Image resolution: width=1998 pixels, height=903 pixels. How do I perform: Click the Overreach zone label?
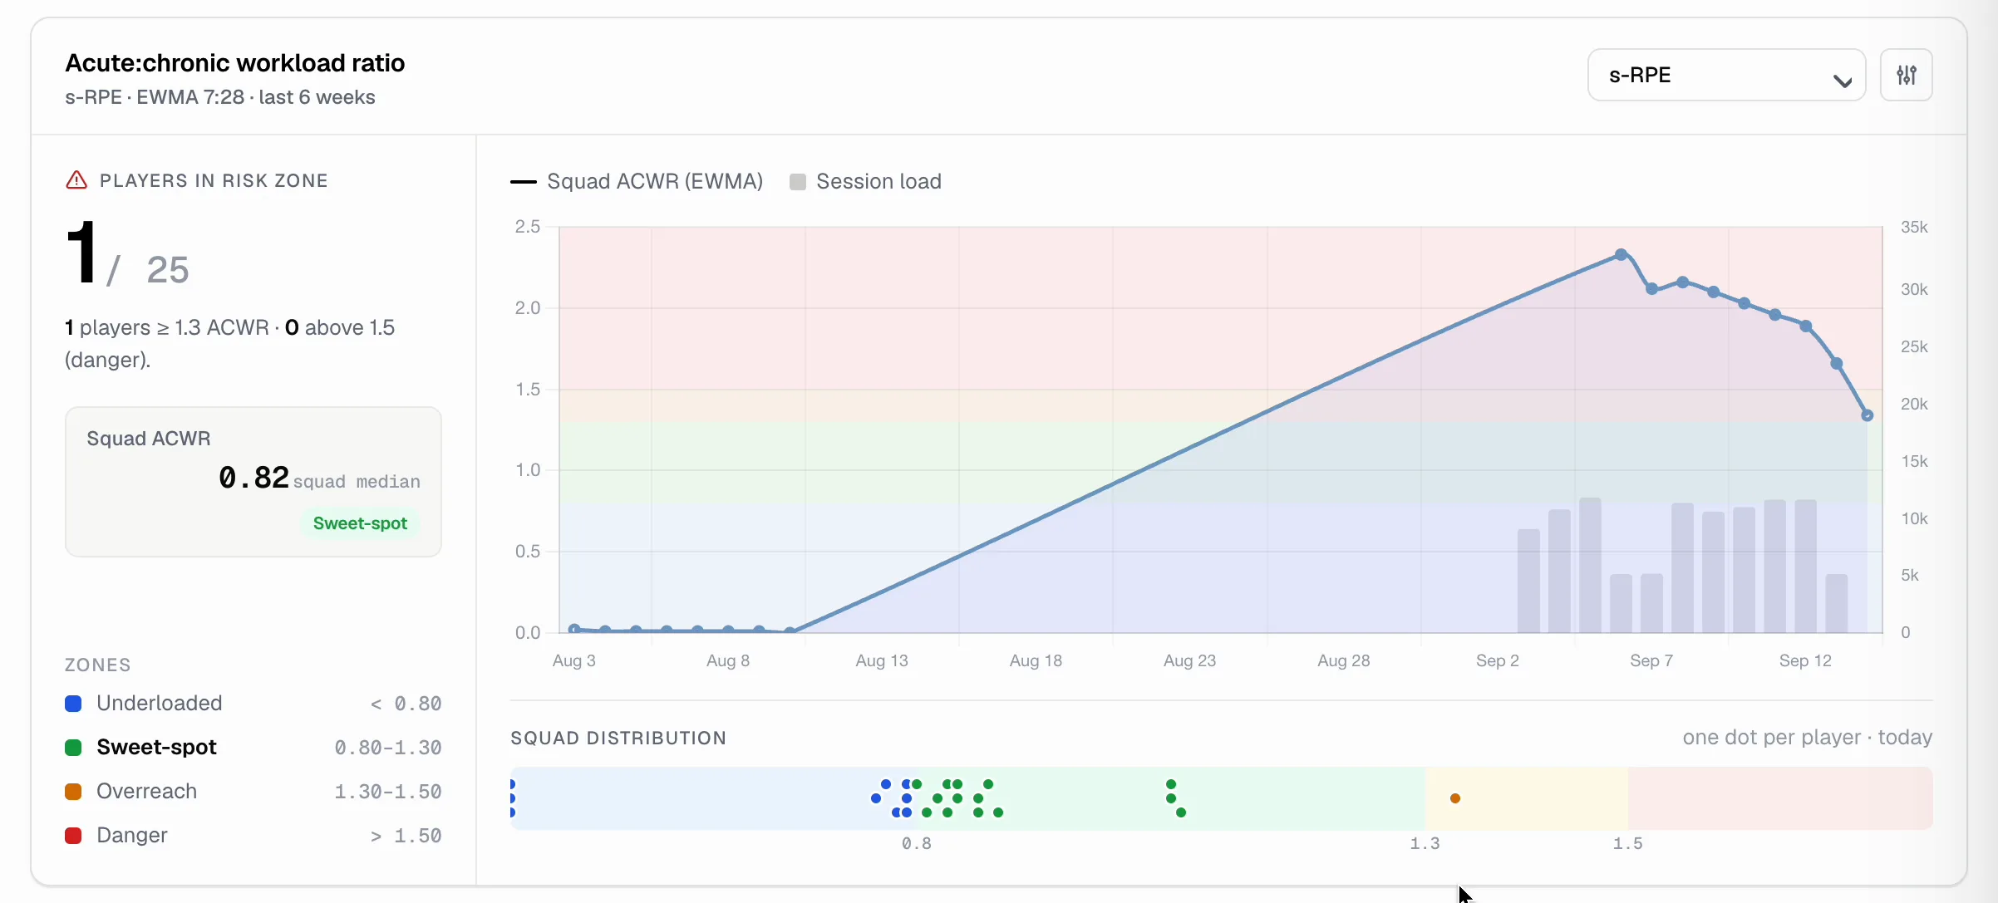coord(146,792)
